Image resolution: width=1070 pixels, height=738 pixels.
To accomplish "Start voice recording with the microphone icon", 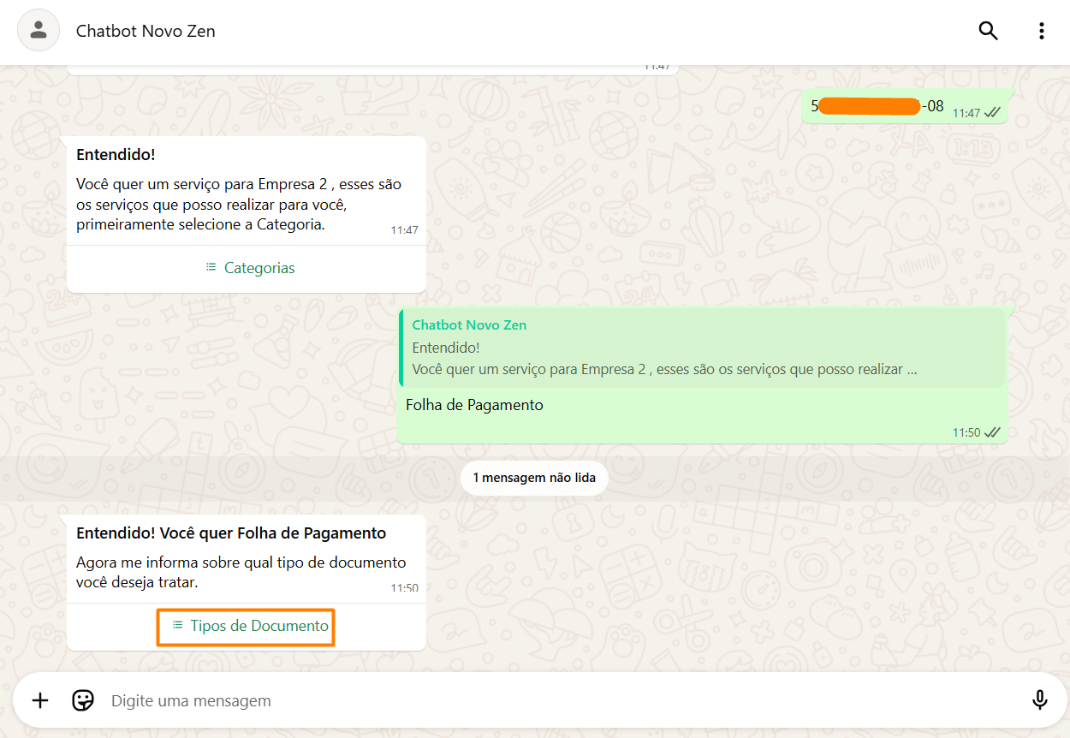I will click(x=1039, y=700).
